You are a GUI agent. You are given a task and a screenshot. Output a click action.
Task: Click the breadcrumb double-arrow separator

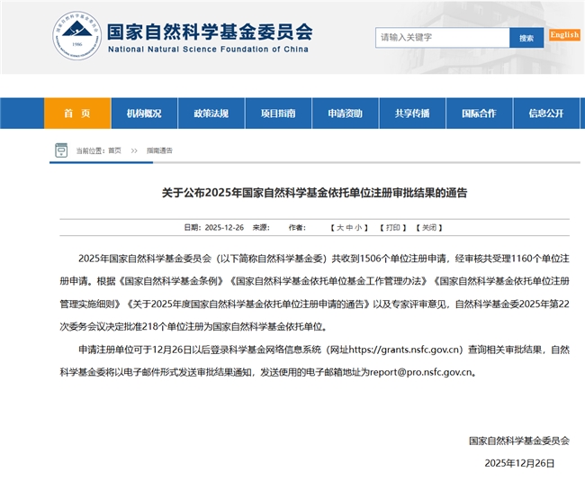pyautogui.click(x=133, y=151)
